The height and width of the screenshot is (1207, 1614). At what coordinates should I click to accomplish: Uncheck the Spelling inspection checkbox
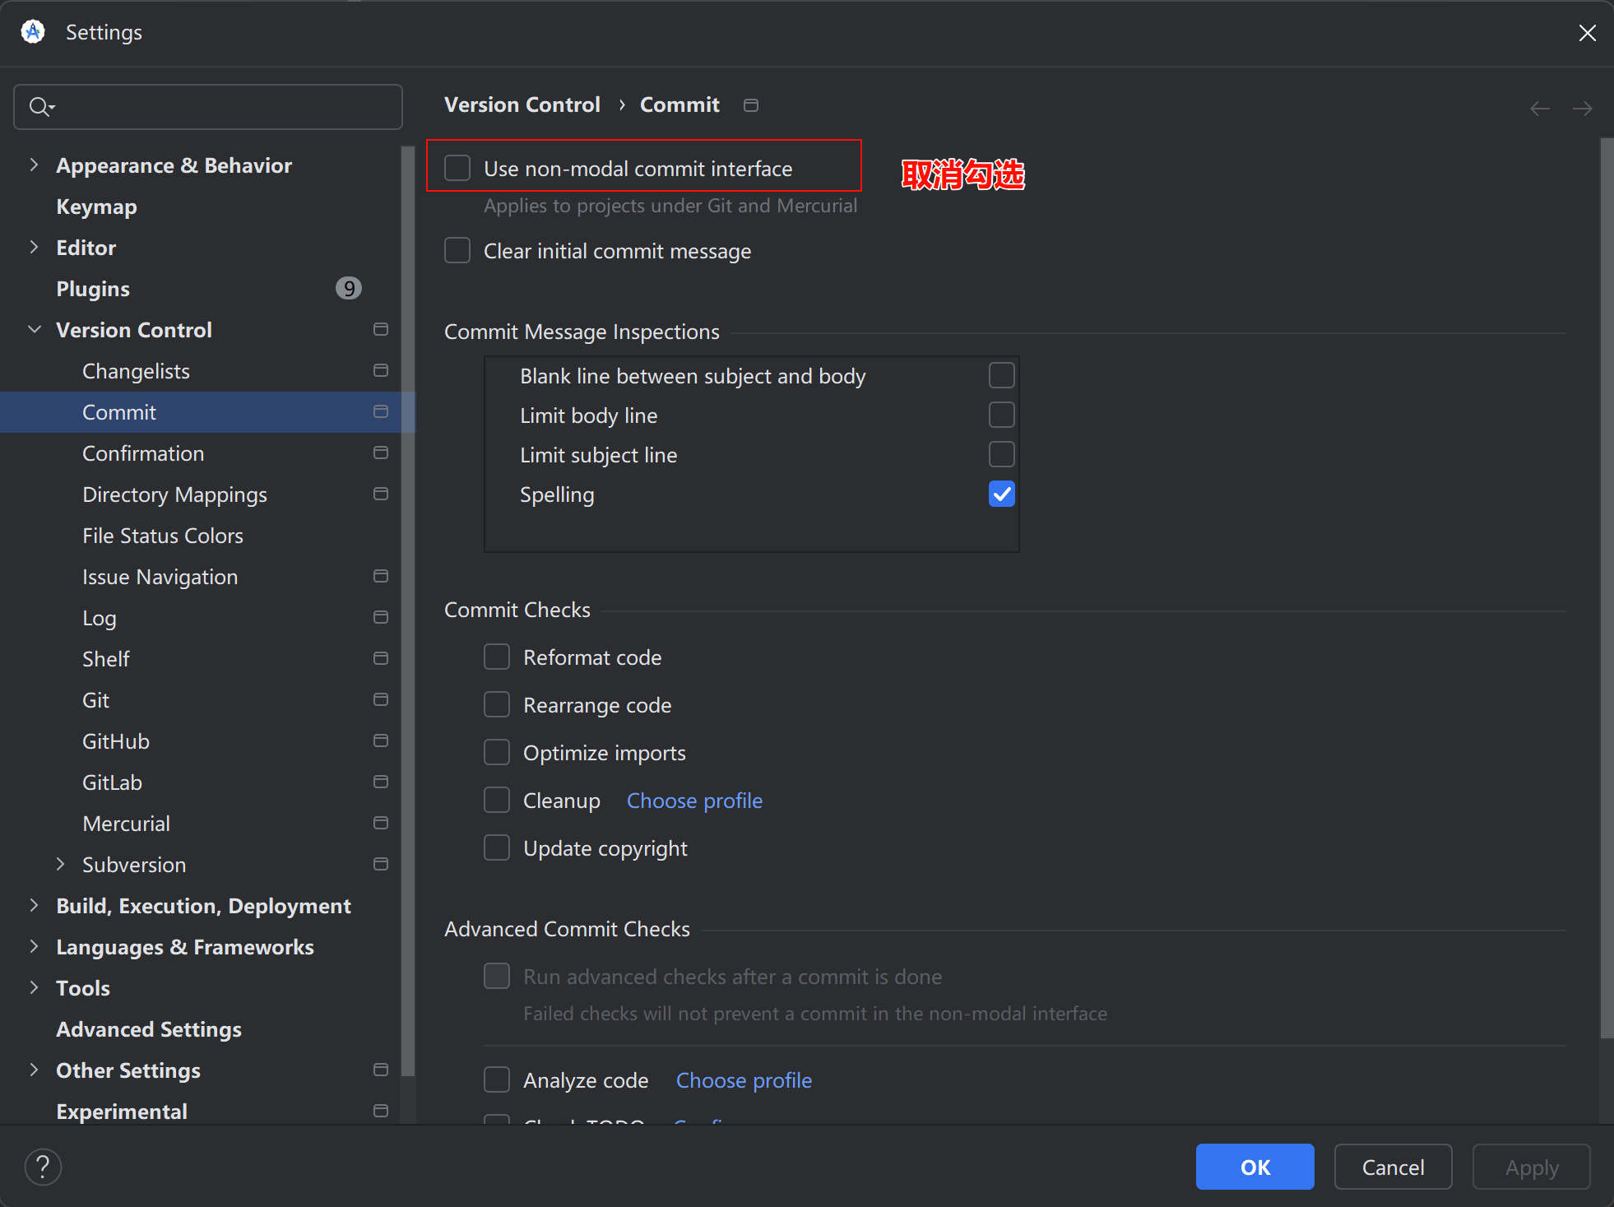[1001, 494]
